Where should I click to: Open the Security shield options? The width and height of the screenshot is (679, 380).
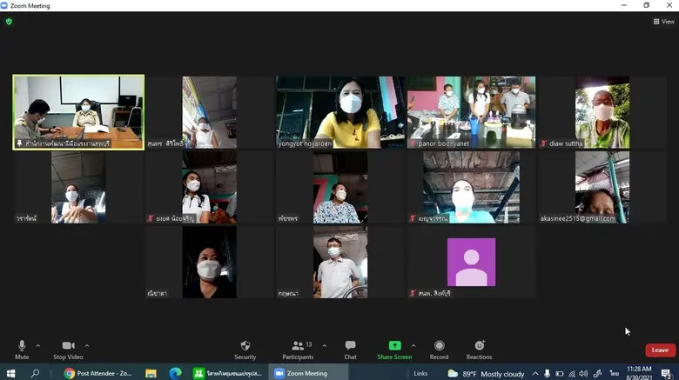tap(245, 347)
